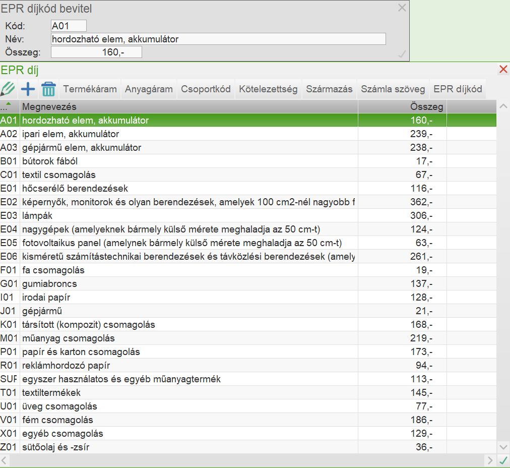Open the Származás toolbar item
Image resolution: width=510 pixels, height=468 pixels.
(329, 89)
